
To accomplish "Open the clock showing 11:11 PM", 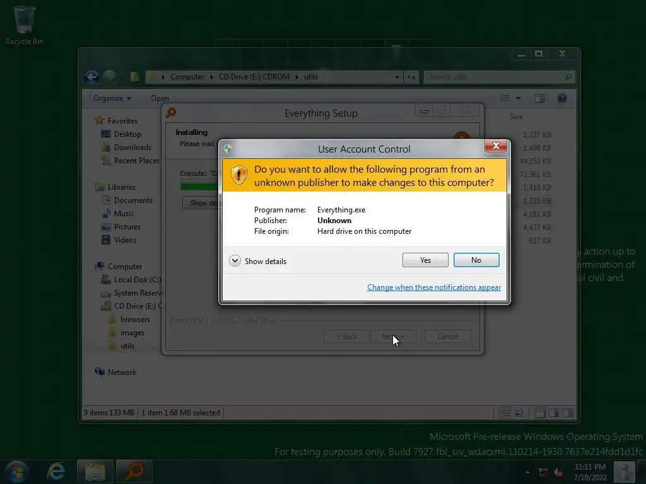I will click(x=590, y=472).
